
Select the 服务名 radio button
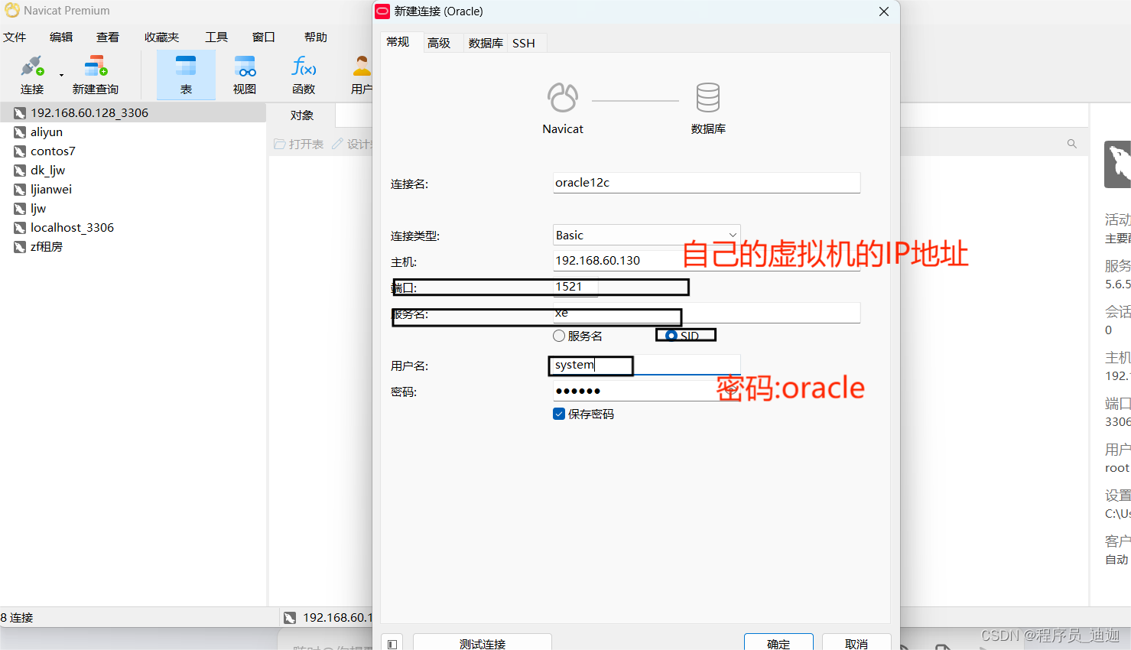(559, 336)
